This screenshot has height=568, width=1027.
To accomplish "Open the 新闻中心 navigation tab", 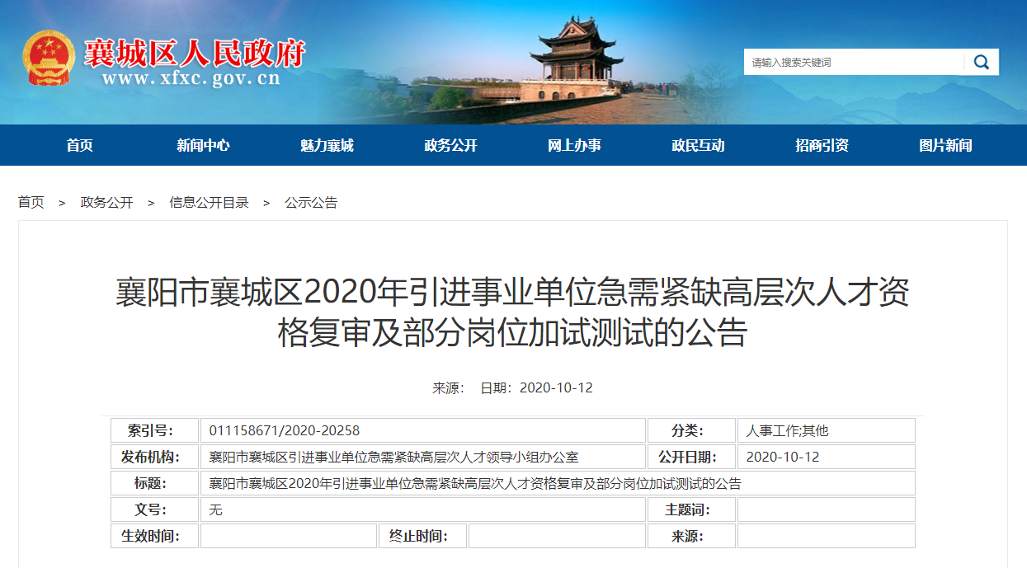I will click(203, 146).
